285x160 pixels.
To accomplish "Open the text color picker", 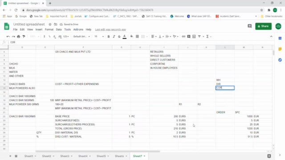I will [x=125, y=36].
